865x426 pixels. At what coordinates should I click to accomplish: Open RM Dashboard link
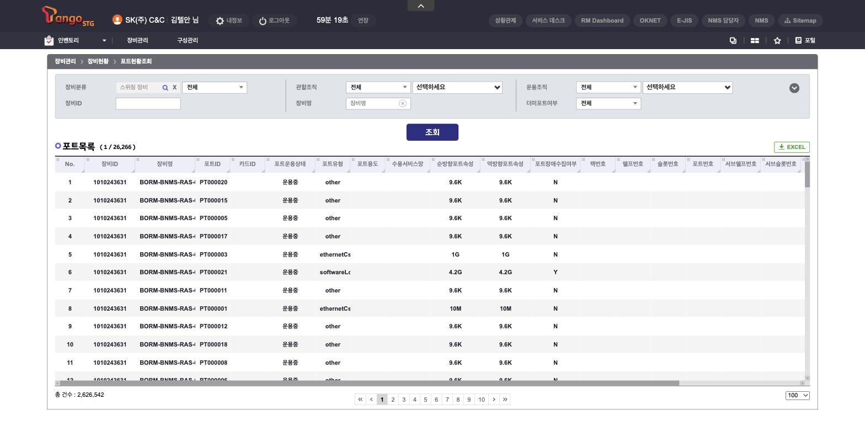tap(602, 20)
